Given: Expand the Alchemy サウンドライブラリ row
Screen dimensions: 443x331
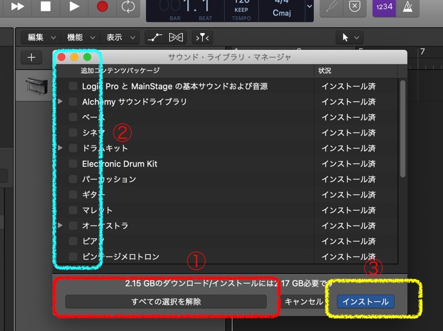Looking at the screenshot, I should pyautogui.click(x=60, y=101).
